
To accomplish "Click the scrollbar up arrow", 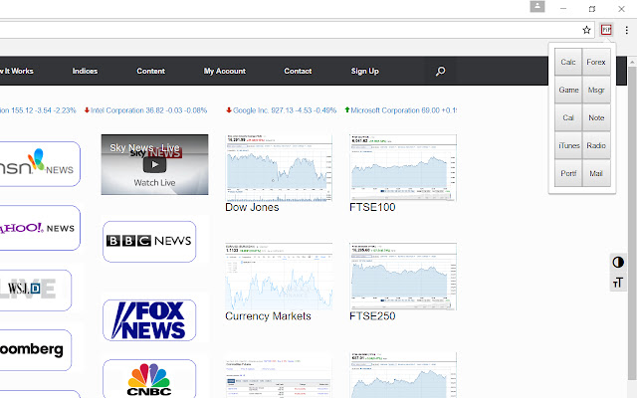I will pyautogui.click(x=632, y=62).
